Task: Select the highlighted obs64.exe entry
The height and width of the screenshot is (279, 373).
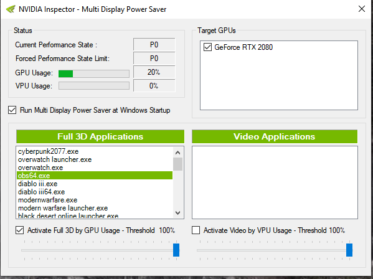Action: click(95, 176)
